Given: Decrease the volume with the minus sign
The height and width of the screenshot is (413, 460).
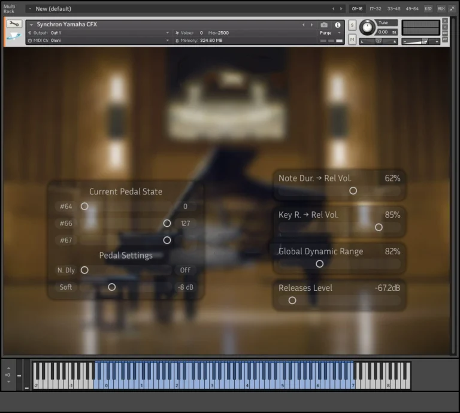Looking at the screenshot, I should 405,42.
